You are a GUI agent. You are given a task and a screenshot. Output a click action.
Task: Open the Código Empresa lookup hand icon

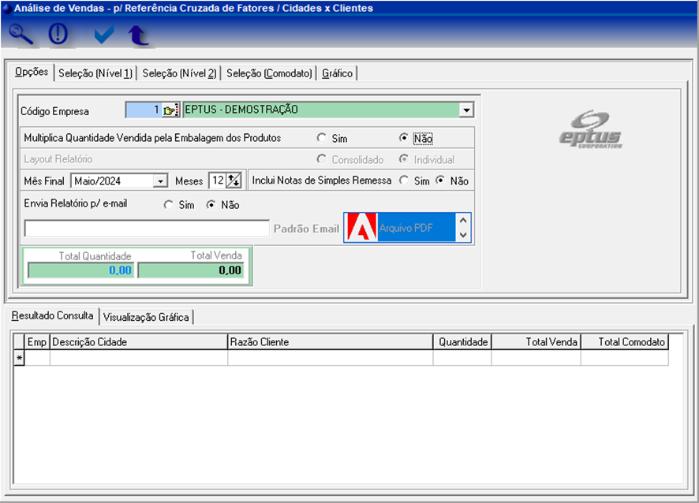pos(171,110)
